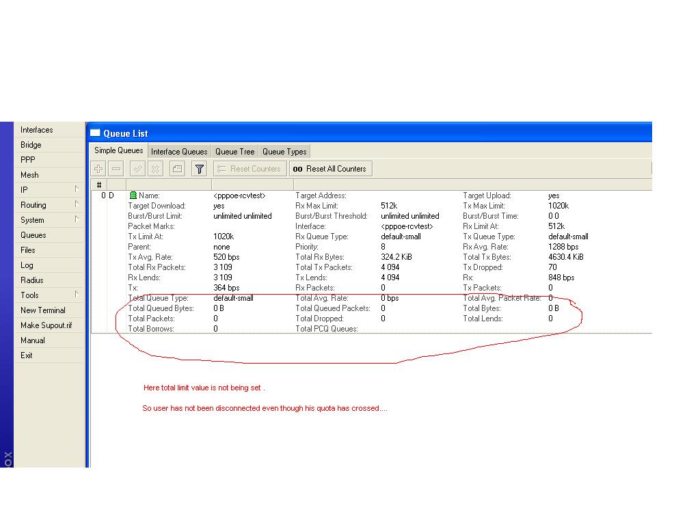Select the queue name <pppoe-rcvtest>
This screenshot has height=525, width=700.
239,196
